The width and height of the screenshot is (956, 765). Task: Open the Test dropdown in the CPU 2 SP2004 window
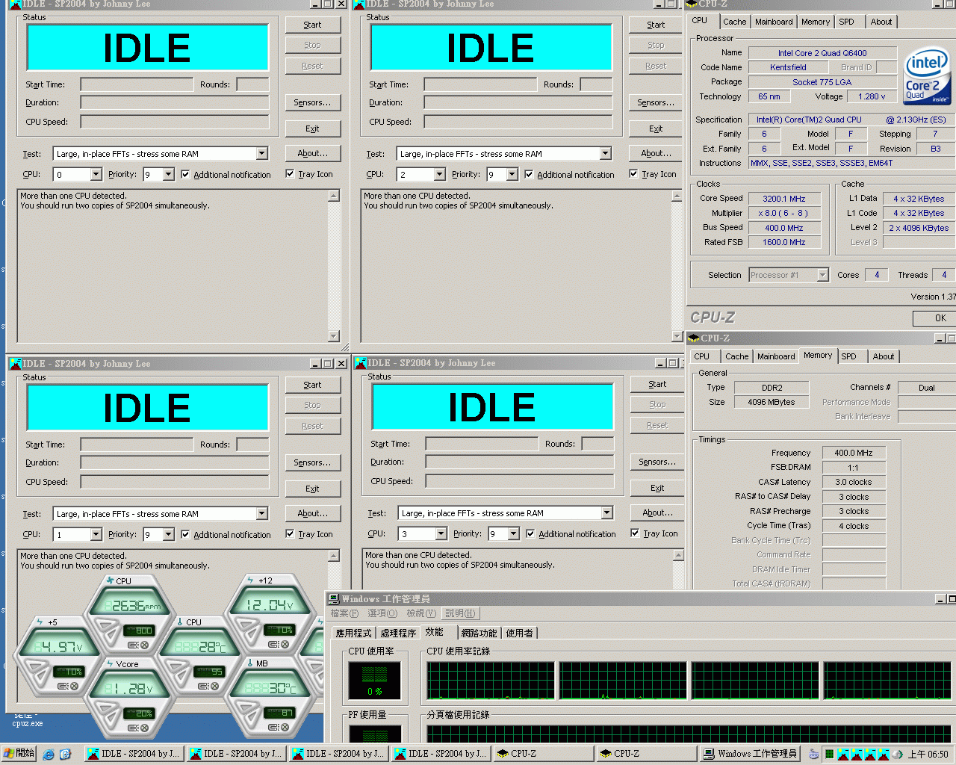605,154
